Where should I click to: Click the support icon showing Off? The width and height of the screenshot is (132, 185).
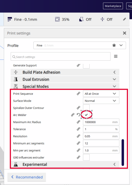coord(81,19)
